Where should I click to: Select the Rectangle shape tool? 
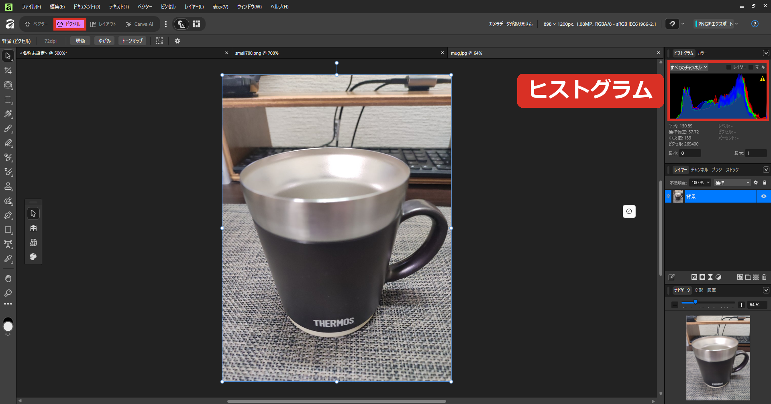(8, 230)
